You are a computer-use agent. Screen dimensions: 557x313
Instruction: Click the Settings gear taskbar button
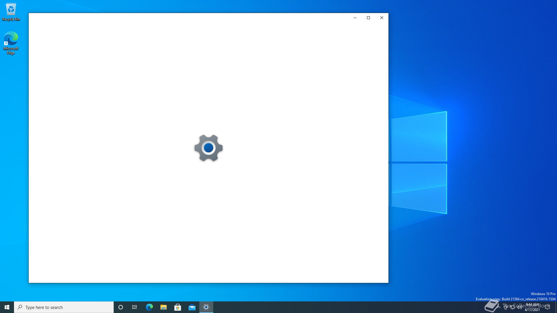(206, 307)
